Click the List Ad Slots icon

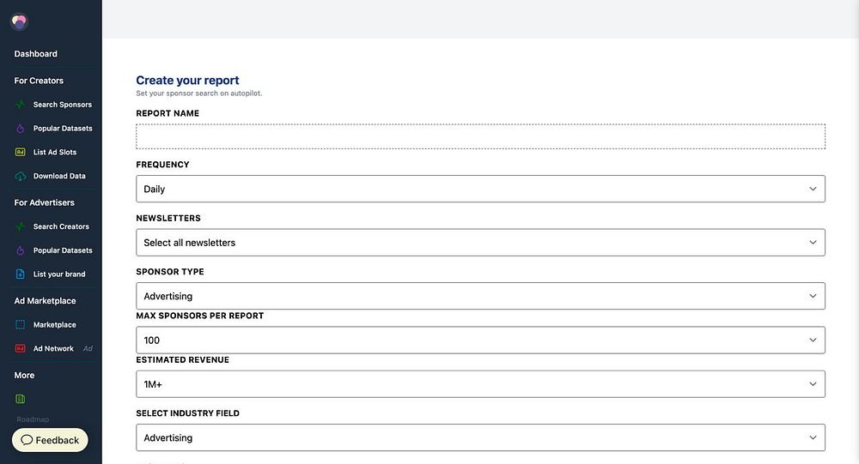pos(21,153)
